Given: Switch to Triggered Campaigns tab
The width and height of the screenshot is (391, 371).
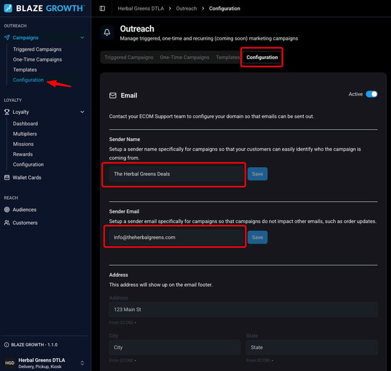Looking at the screenshot, I should coord(129,57).
